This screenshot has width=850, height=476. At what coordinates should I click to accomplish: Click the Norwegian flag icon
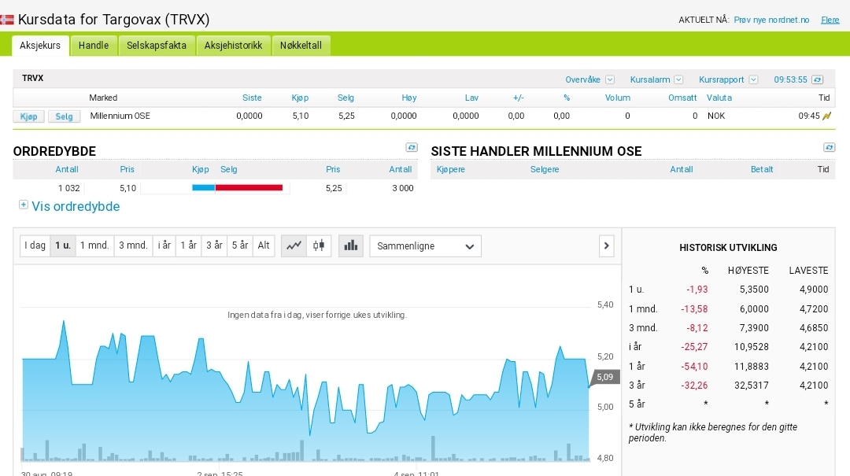(x=6, y=20)
